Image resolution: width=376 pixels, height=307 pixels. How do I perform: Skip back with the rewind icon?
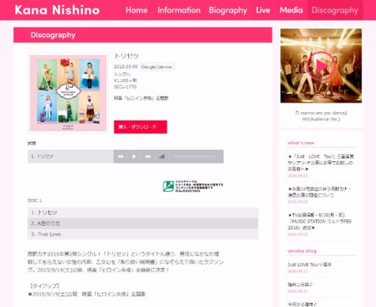pyautogui.click(x=120, y=157)
